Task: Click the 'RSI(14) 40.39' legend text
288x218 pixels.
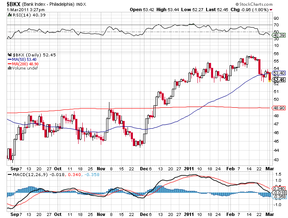Action: pyautogui.click(x=29, y=15)
